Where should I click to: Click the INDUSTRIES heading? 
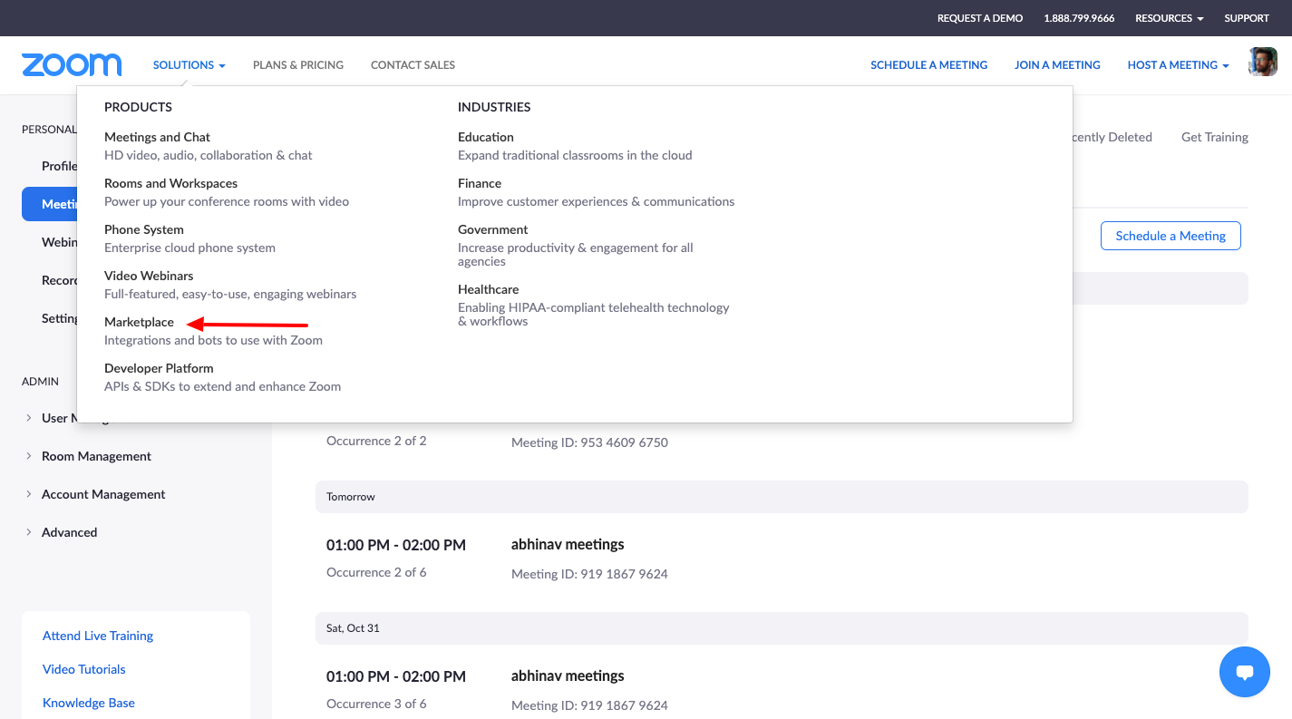pos(494,107)
